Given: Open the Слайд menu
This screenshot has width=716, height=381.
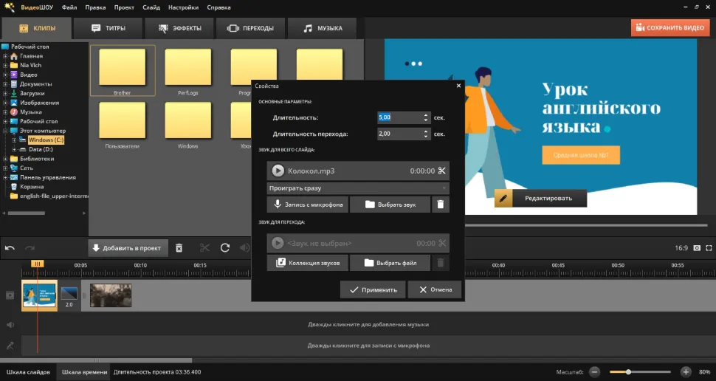Looking at the screenshot, I should click(151, 7).
